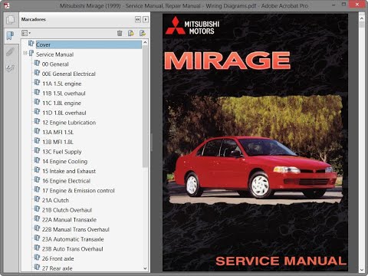Open the Bookmarks panel icon
This screenshot has width=368, height=276.
point(10,36)
